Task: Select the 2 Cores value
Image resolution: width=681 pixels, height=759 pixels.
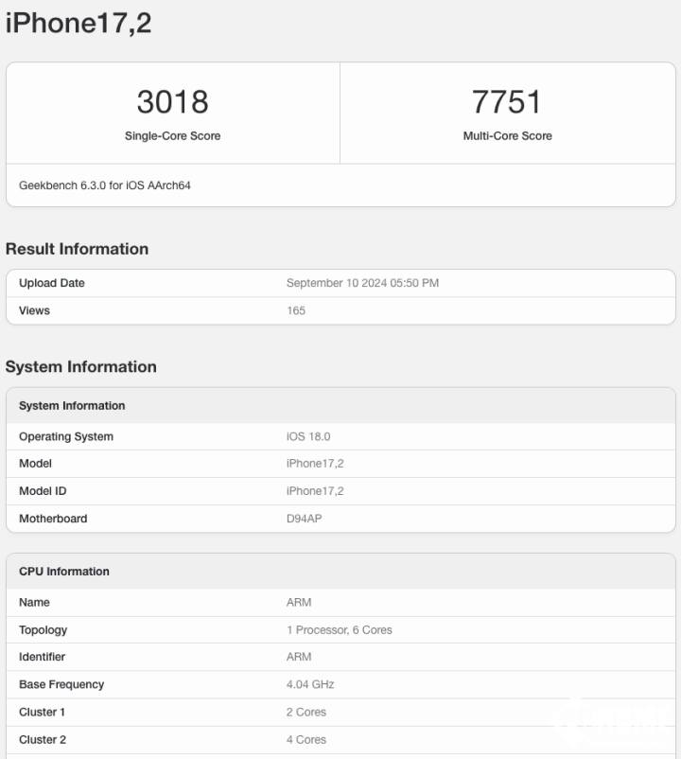Action: (x=306, y=712)
